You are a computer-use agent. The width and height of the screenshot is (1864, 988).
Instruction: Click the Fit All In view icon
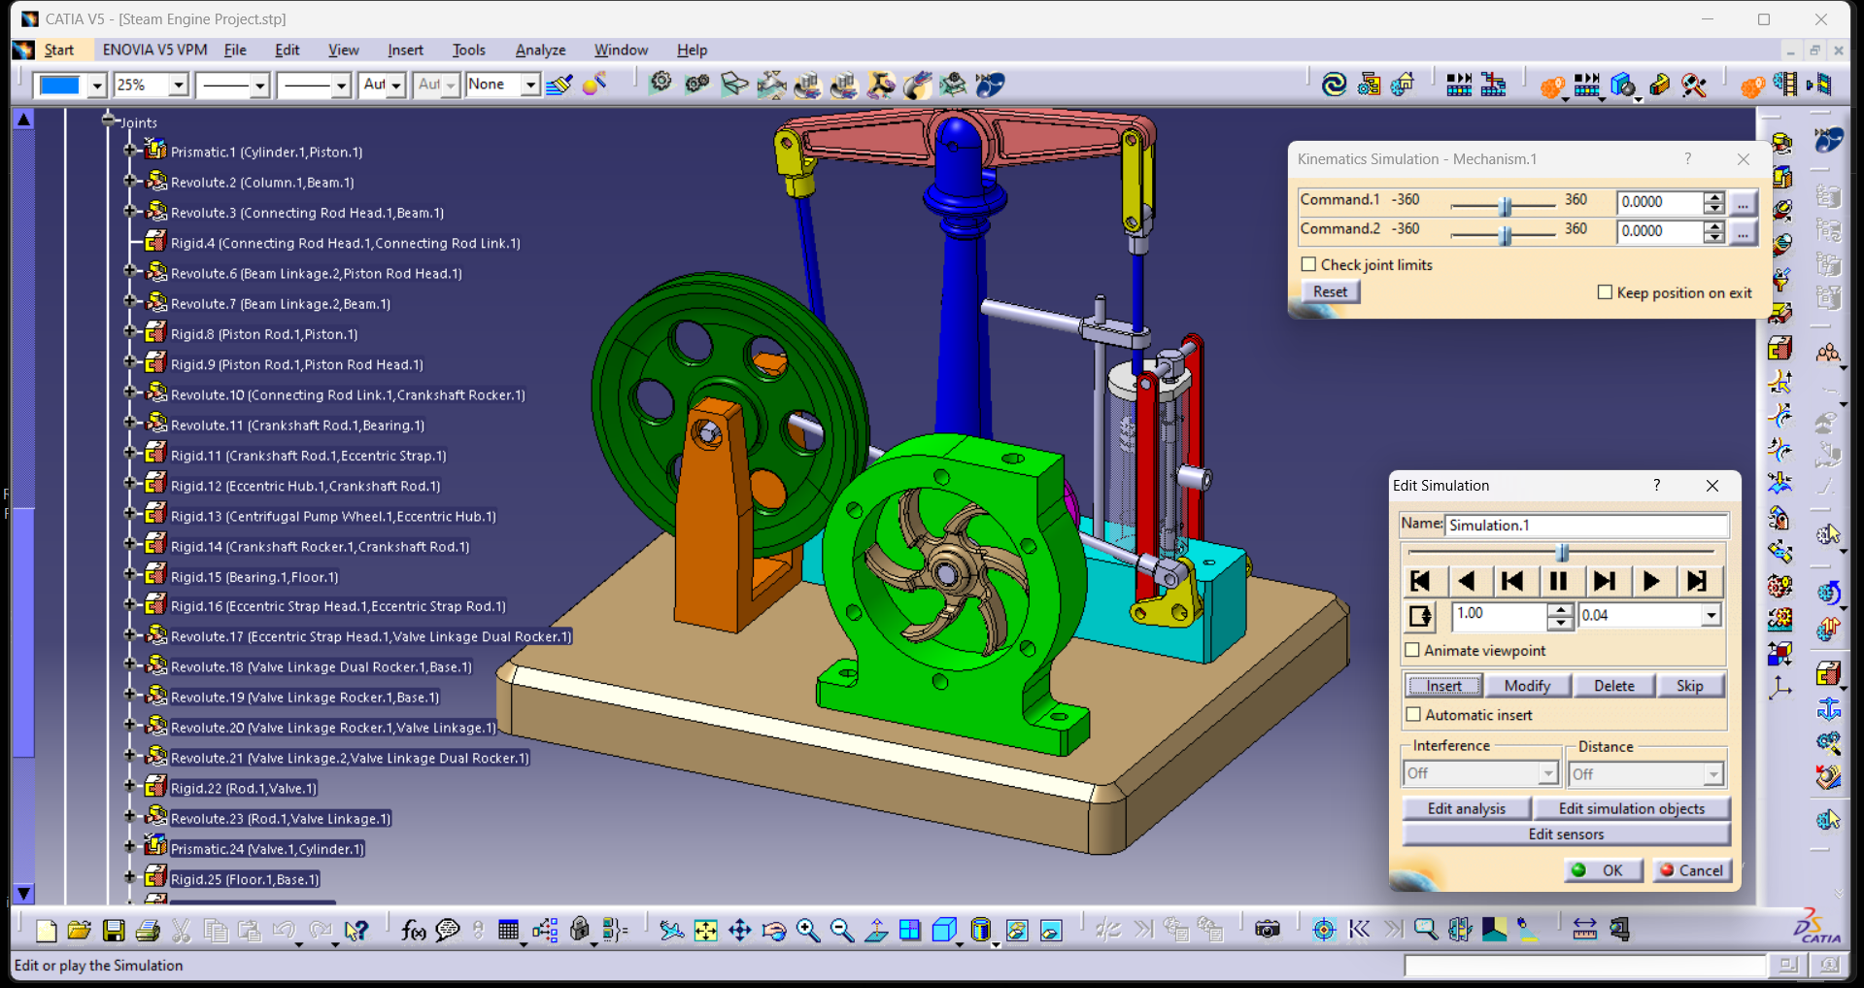pyautogui.click(x=705, y=931)
